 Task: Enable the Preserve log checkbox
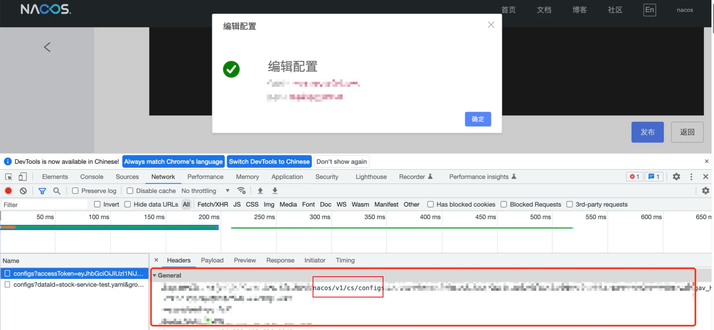(x=75, y=191)
